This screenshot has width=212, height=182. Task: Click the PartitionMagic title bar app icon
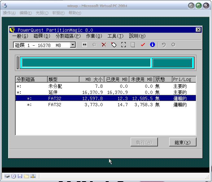[x=12, y=30]
